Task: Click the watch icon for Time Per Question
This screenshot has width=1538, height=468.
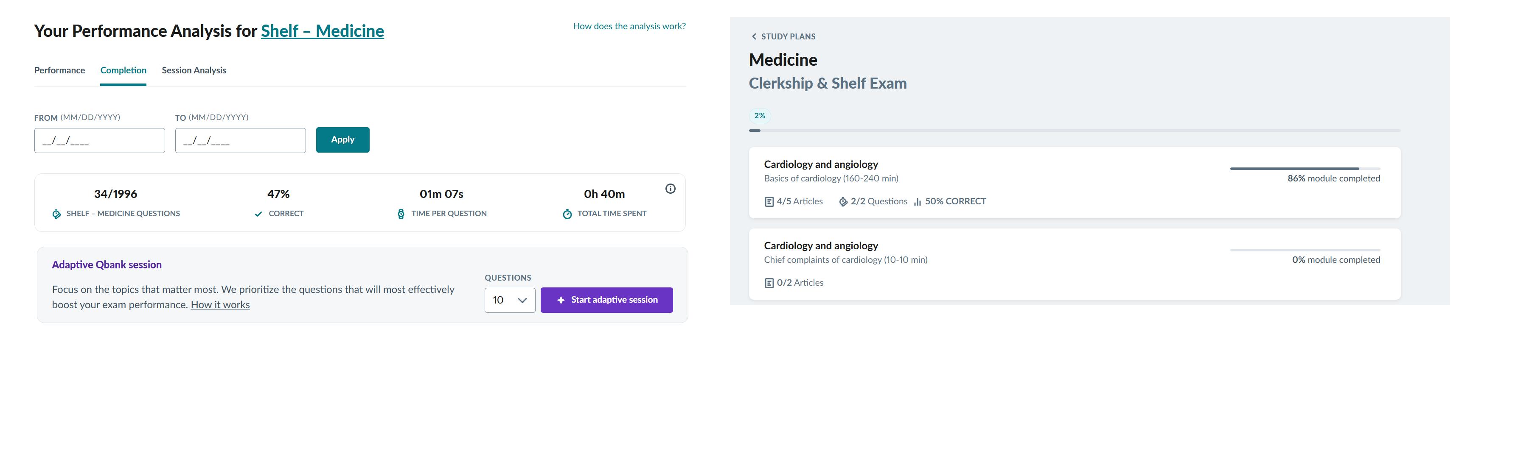Action: tap(401, 214)
